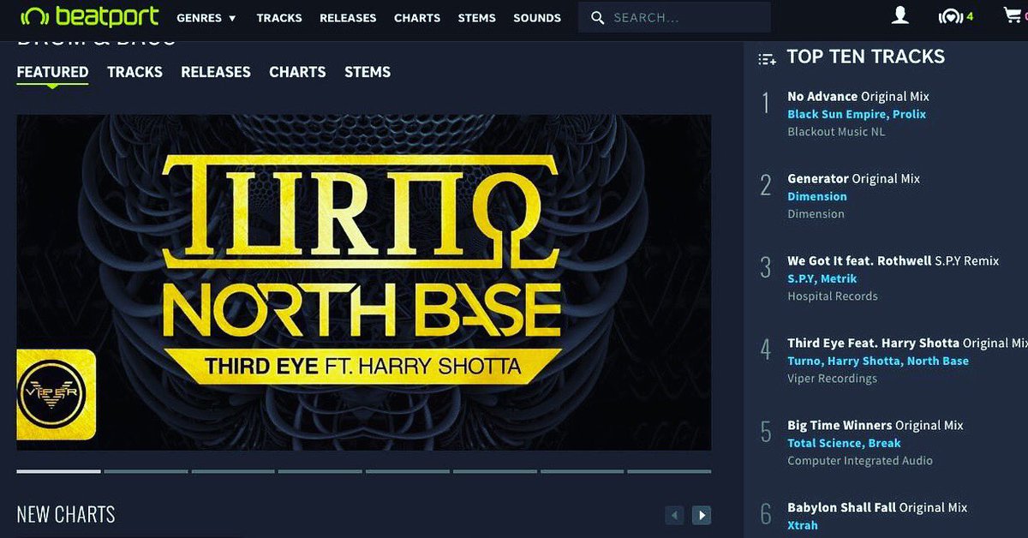Open artist Turno
The height and width of the screenshot is (538, 1028).
804,361
